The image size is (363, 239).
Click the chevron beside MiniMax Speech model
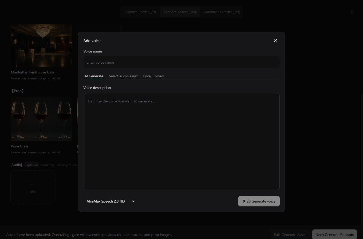[x=133, y=201]
